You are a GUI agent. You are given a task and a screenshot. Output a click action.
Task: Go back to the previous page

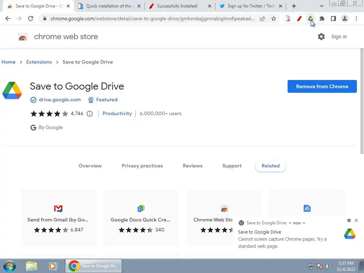[8, 18]
